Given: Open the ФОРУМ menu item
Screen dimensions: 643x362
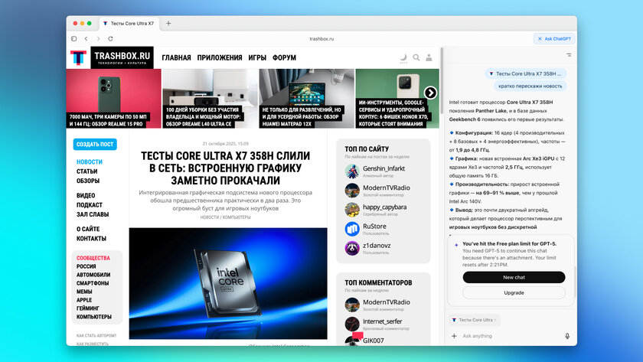Looking at the screenshot, I should pos(284,58).
